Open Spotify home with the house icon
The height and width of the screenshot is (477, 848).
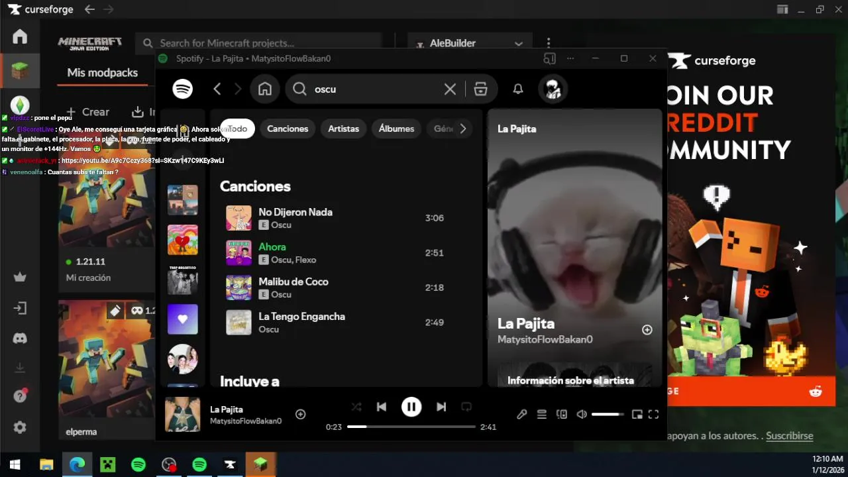[x=265, y=89]
